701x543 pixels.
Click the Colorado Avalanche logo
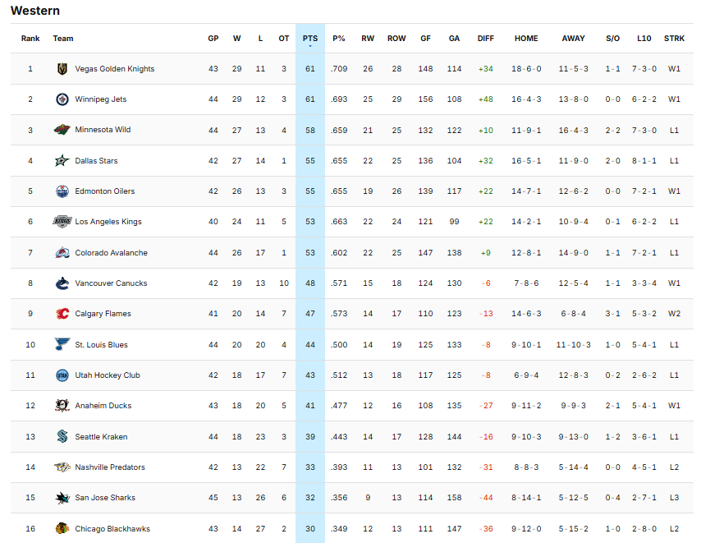(x=62, y=253)
